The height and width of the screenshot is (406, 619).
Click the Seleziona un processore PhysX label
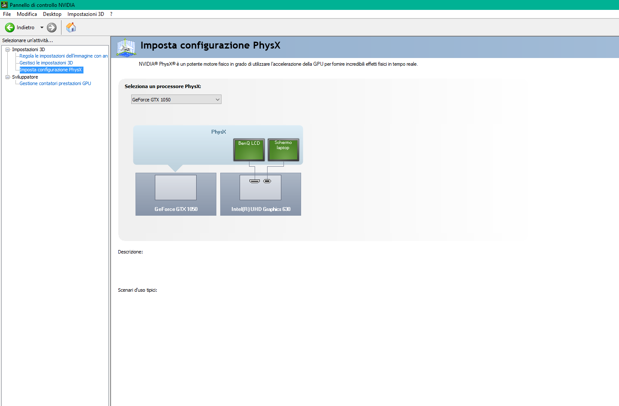coord(163,86)
